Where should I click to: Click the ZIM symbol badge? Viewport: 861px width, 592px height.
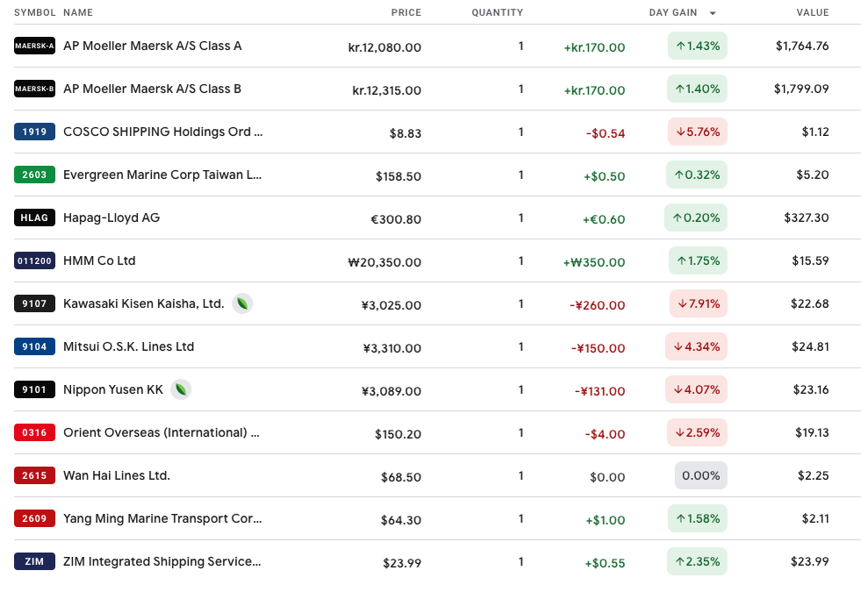click(34, 561)
